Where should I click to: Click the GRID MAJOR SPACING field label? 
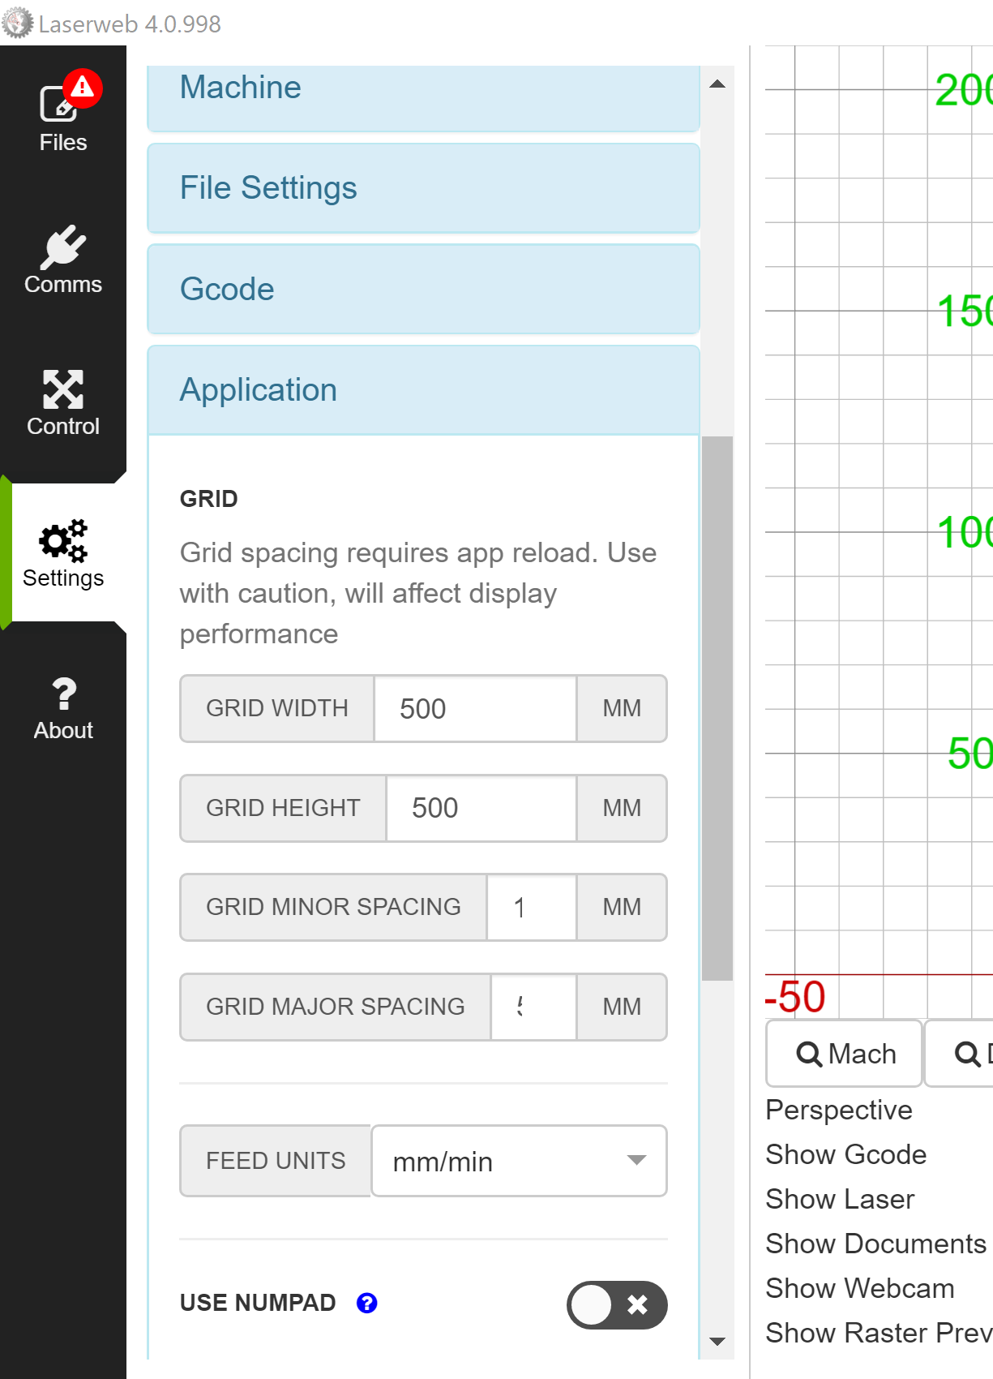(336, 1007)
